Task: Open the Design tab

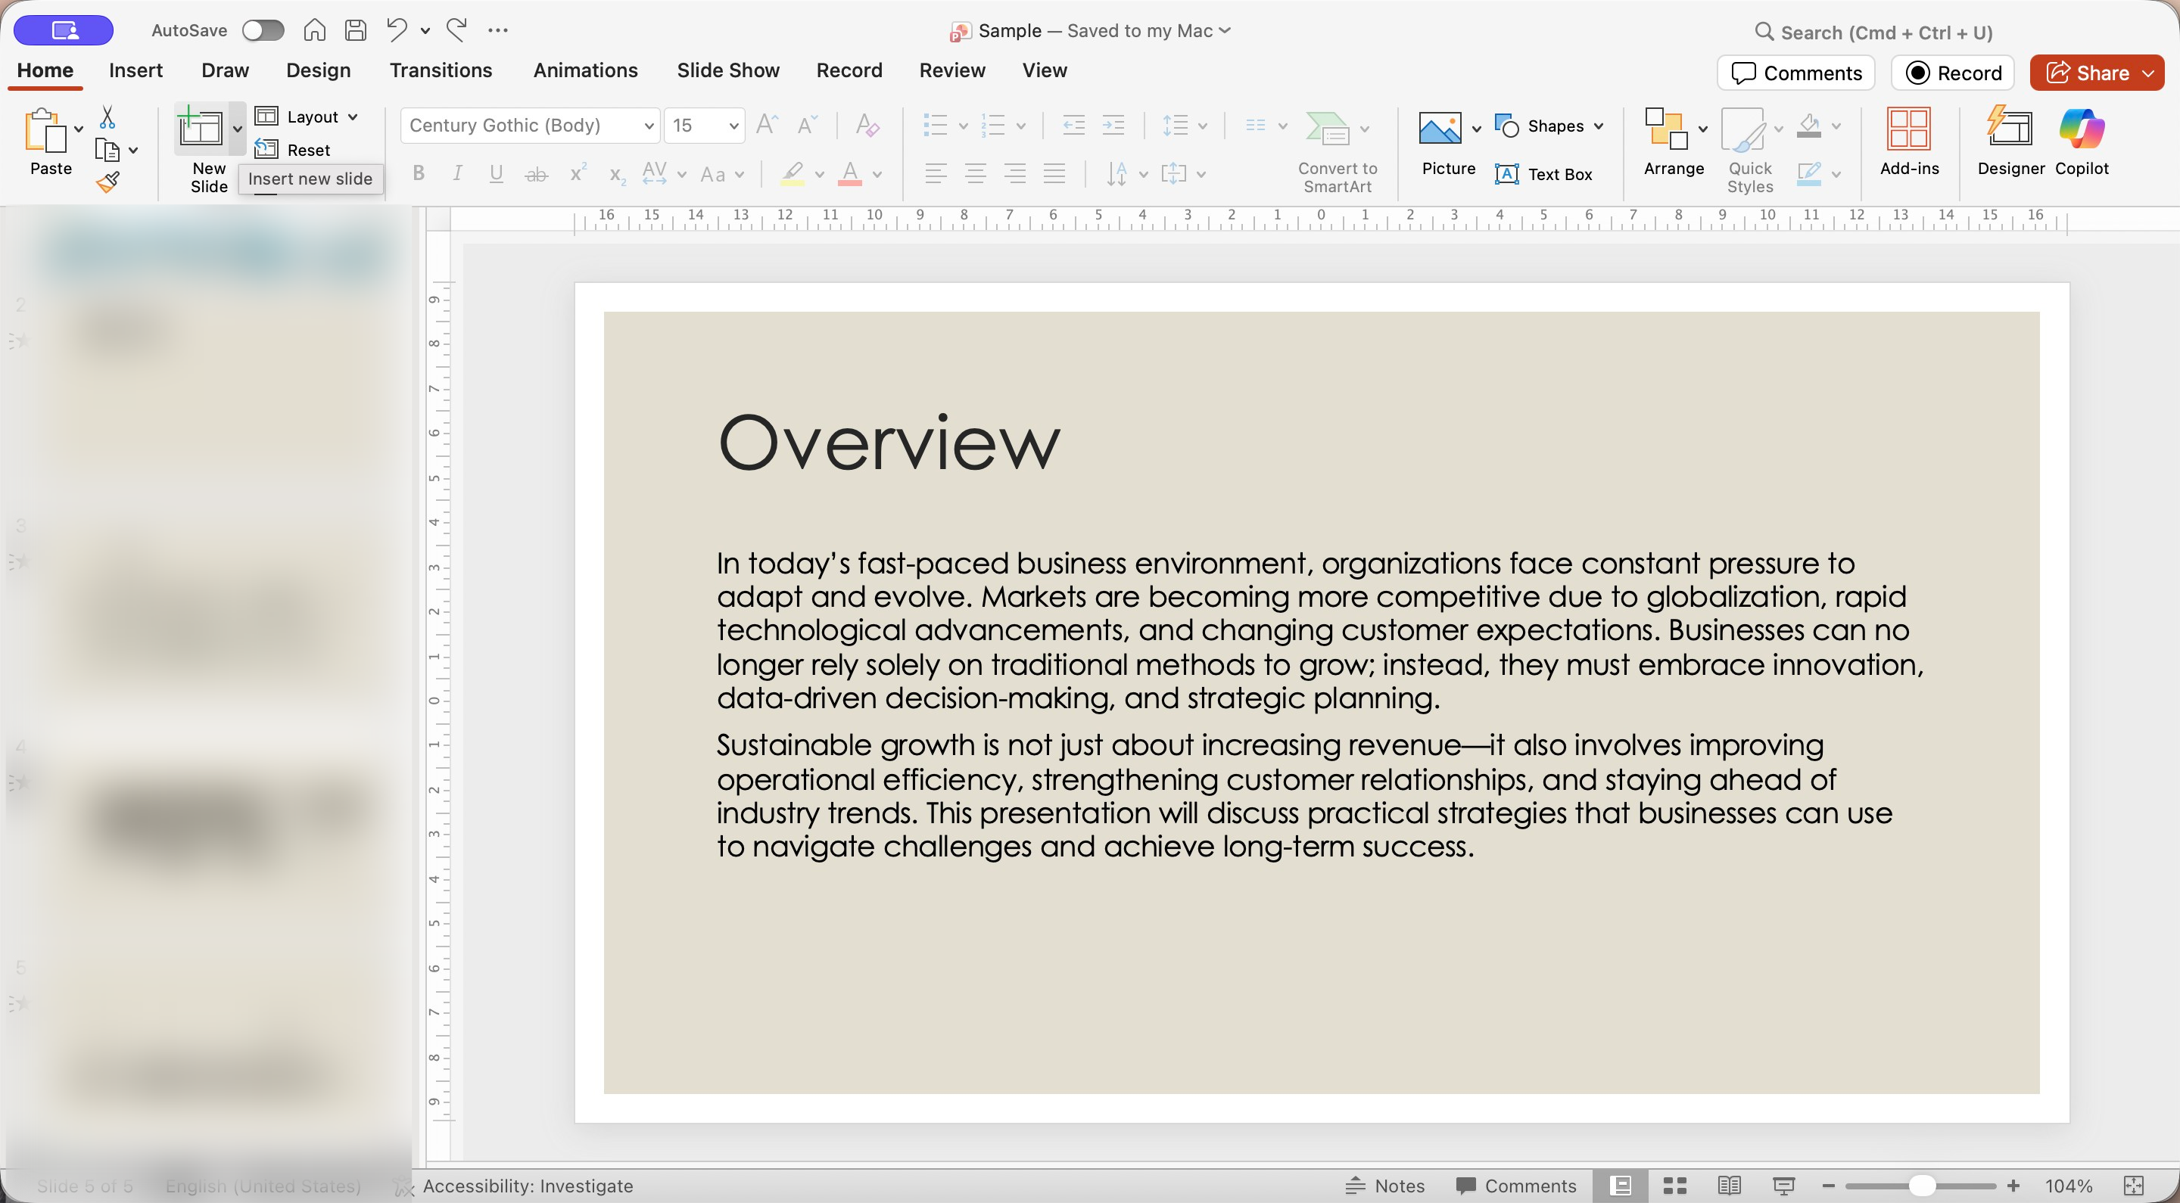Action: [x=317, y=70]
